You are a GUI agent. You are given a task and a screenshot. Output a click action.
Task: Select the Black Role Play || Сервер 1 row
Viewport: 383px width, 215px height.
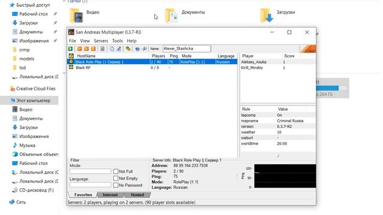153,62
